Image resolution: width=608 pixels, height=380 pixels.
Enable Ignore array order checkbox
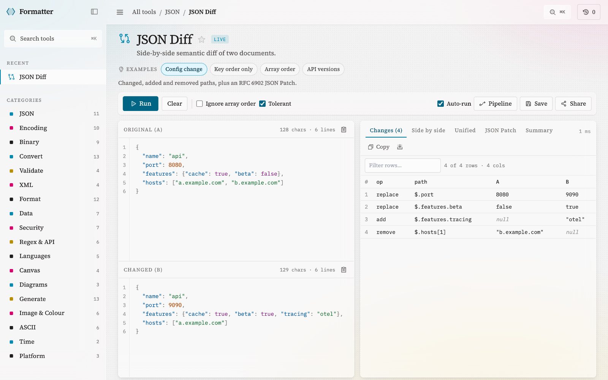pyautogui.click(x=199, y=104)
